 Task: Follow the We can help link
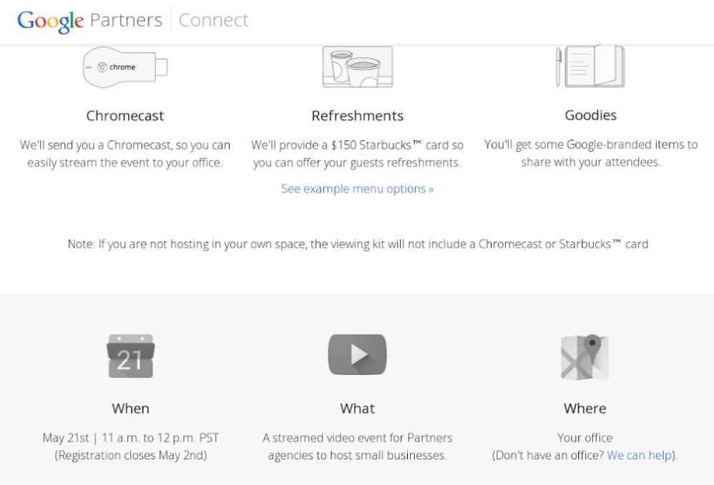click(640, 455)
